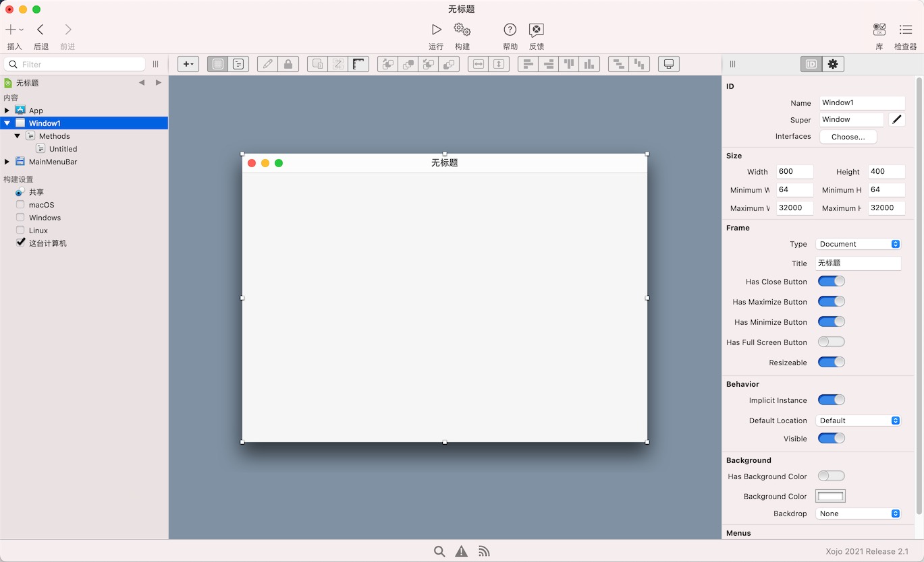Click the fill width icon
Screen dimensions: 924x562
(x=479, y=64)
